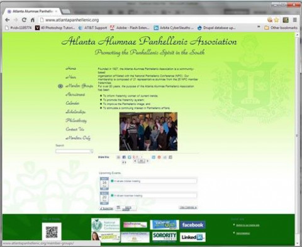Image resolution: width=302 pixels, height=247 pixels.
Task: Click the facebook banner in footer
Action: pyautogui.click(x=193, y=225)
